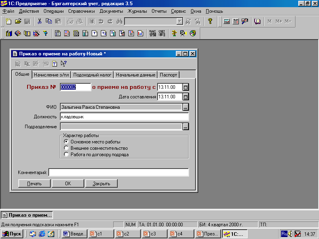Click the T-account with arrow icon
Viewport: 319px width, 239px height.
pos(104,33)
